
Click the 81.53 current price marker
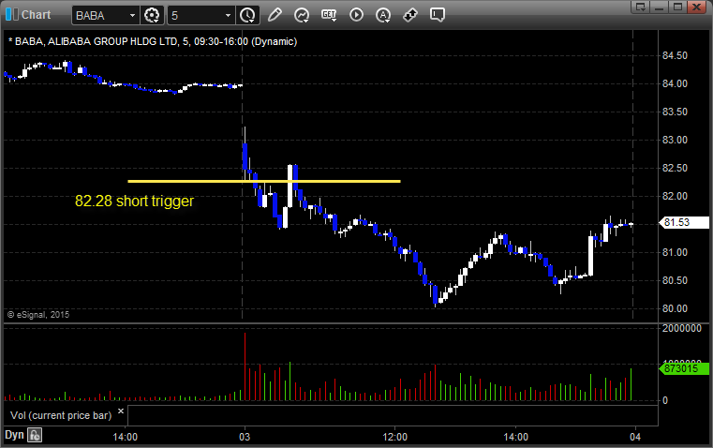click(x=684, y=222)
